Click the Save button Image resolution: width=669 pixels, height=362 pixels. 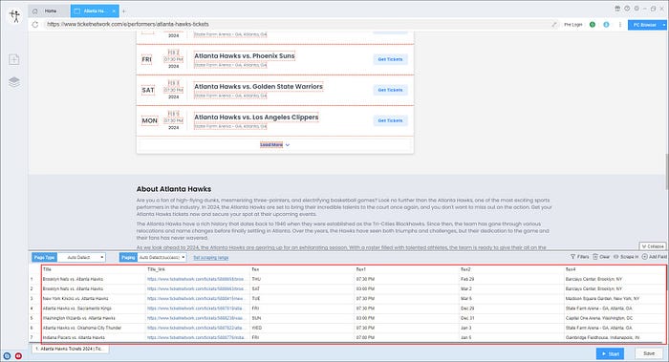[649, 353]
